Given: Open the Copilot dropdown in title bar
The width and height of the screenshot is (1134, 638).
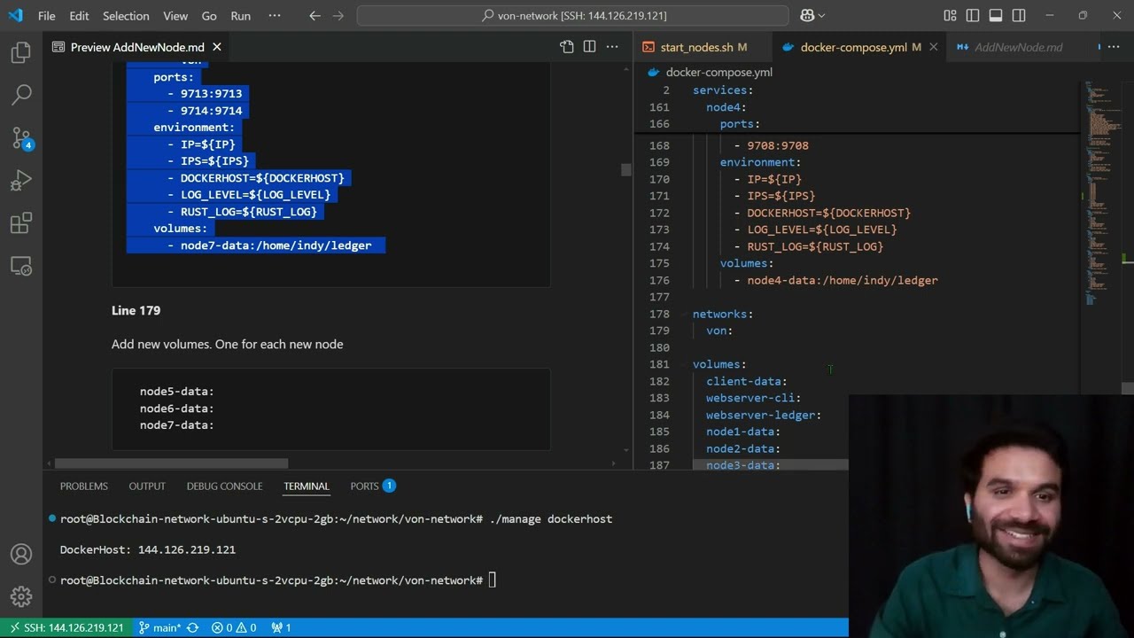Looking at the screenshot, I should [x=812, y=16].
